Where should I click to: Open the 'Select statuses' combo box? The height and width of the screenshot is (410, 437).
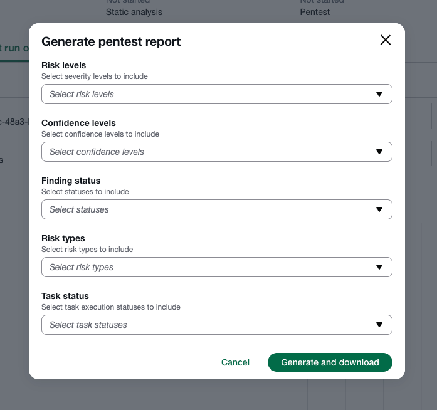207,209
